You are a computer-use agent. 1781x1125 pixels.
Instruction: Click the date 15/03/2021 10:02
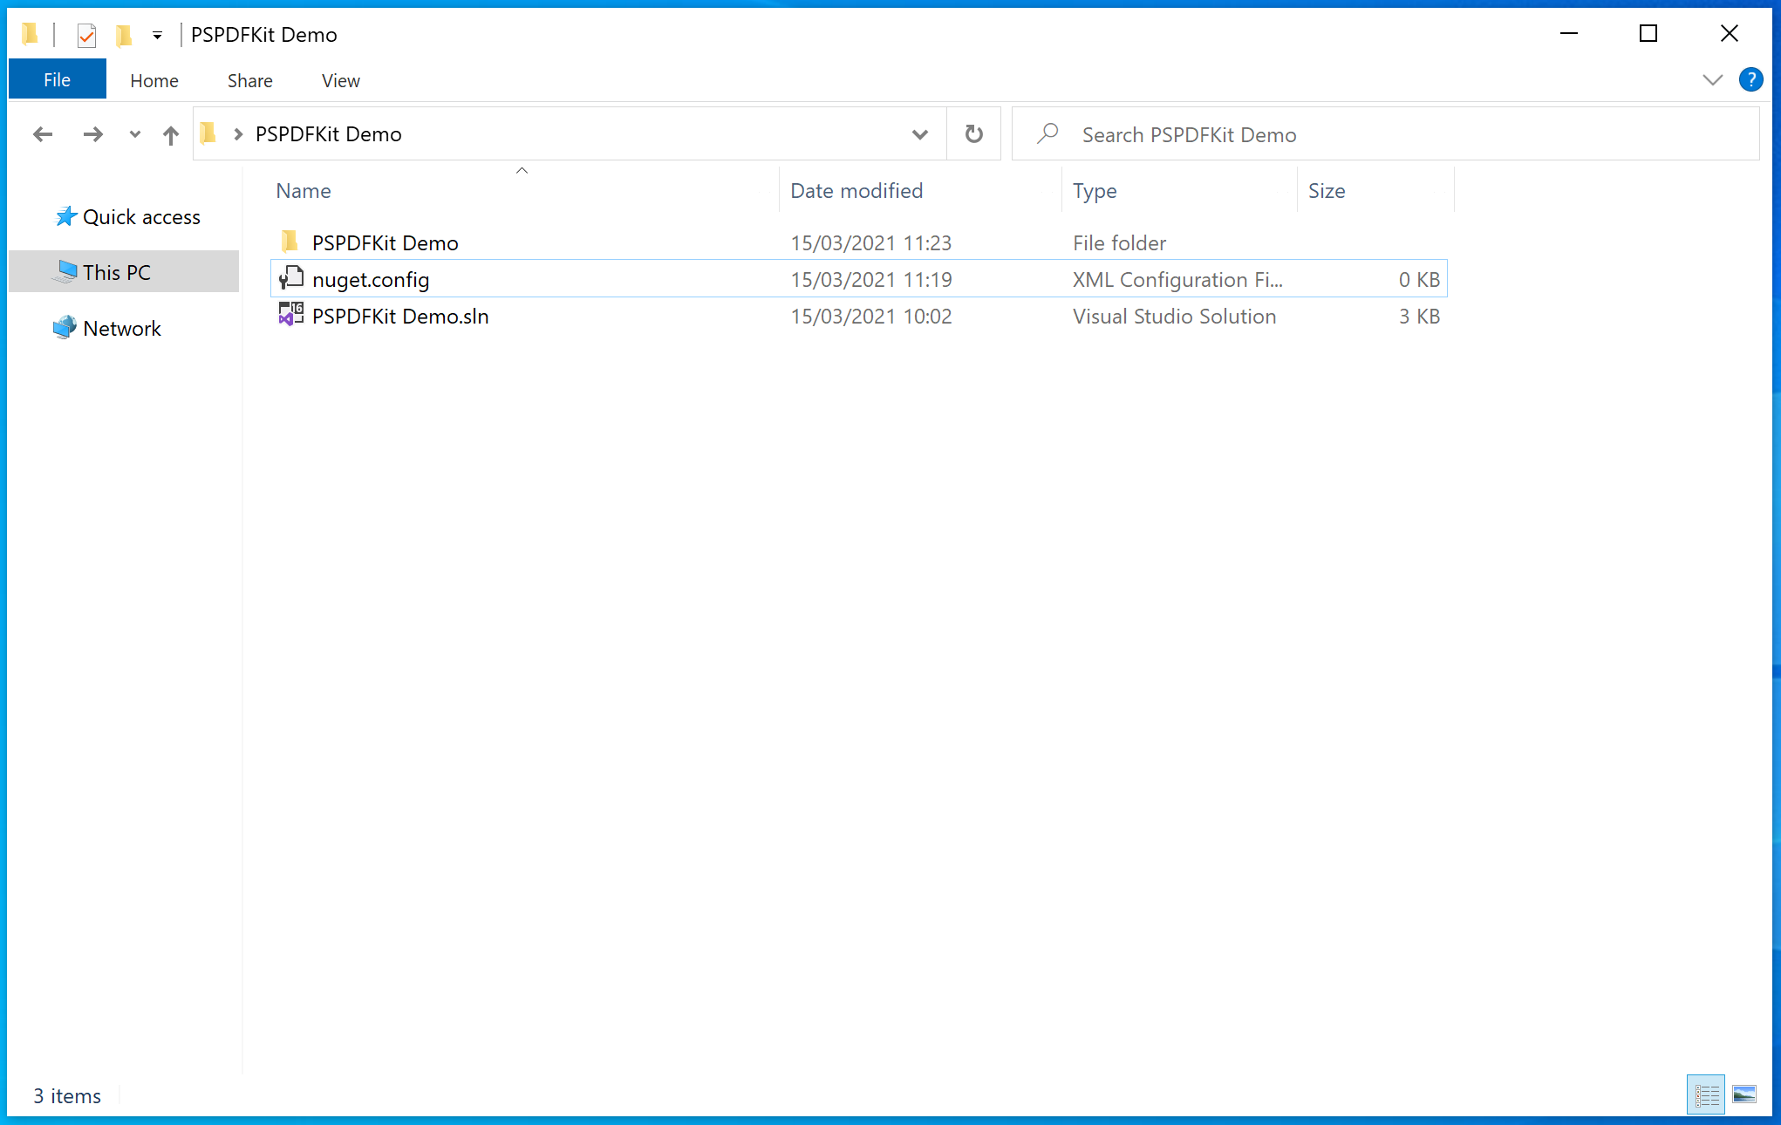[x=870, y=317]
